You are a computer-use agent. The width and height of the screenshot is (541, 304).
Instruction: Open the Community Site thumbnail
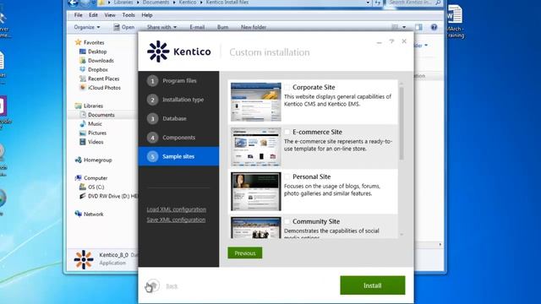click(x=255, y=228)
